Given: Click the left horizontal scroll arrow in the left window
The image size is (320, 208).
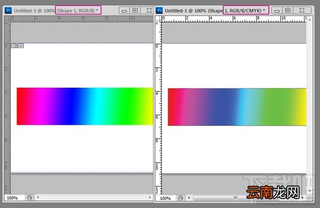Looking at the screenshot, I should tap(38, 198).
